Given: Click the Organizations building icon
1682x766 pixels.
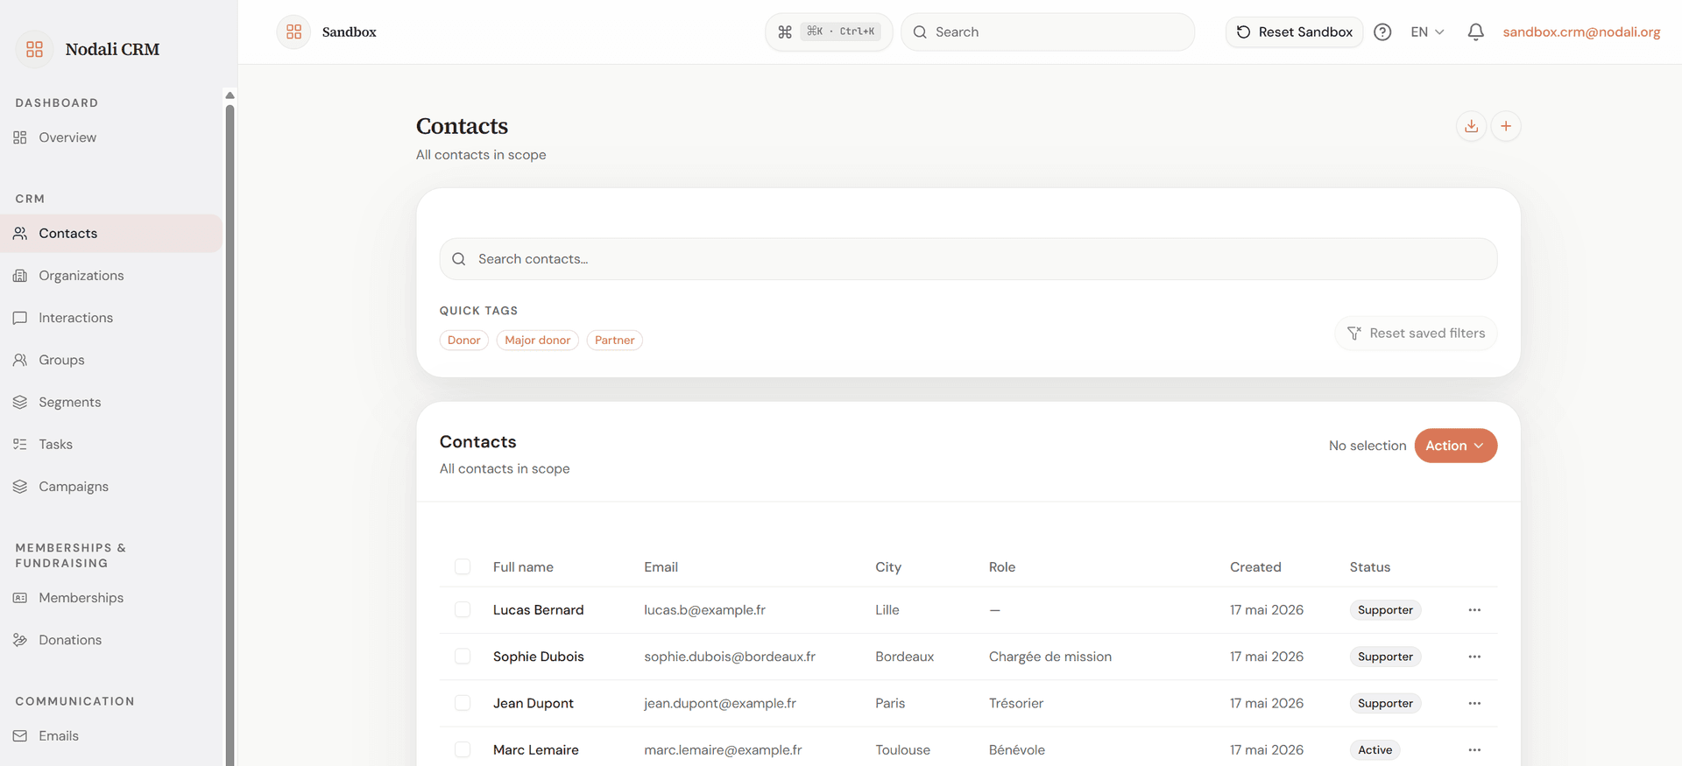Looking at the screenshot, I should 20,276.
